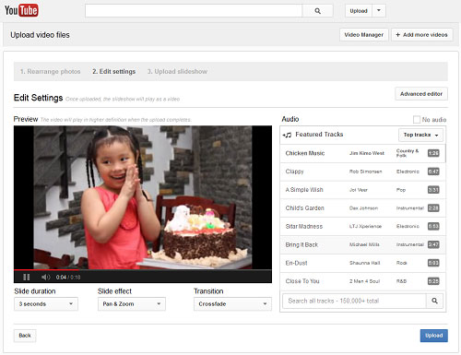Image resolution: width=461 pixels, height=355 pixels.
Task: Expand the arrow next to top Upload
Action: click(x=379, y=10)
